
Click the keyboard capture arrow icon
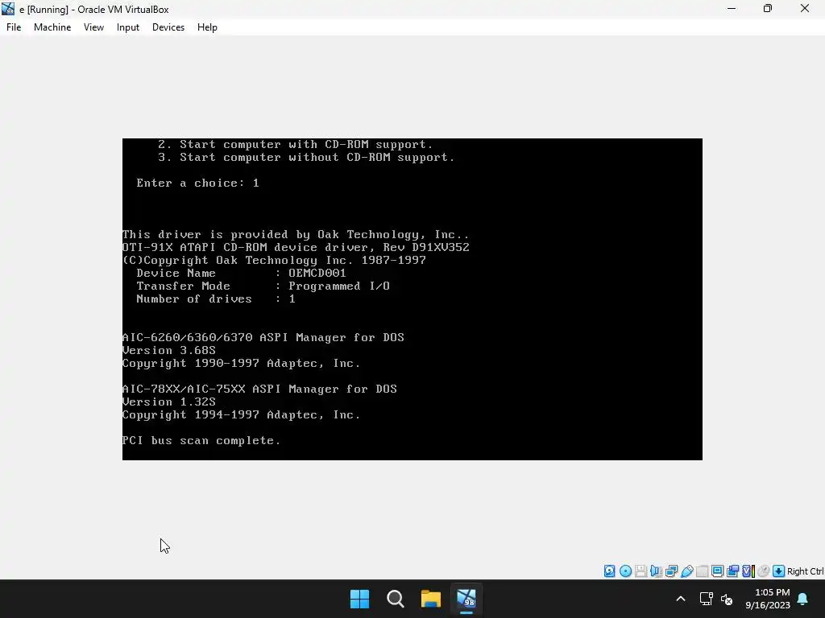click(x=779, y=571)
